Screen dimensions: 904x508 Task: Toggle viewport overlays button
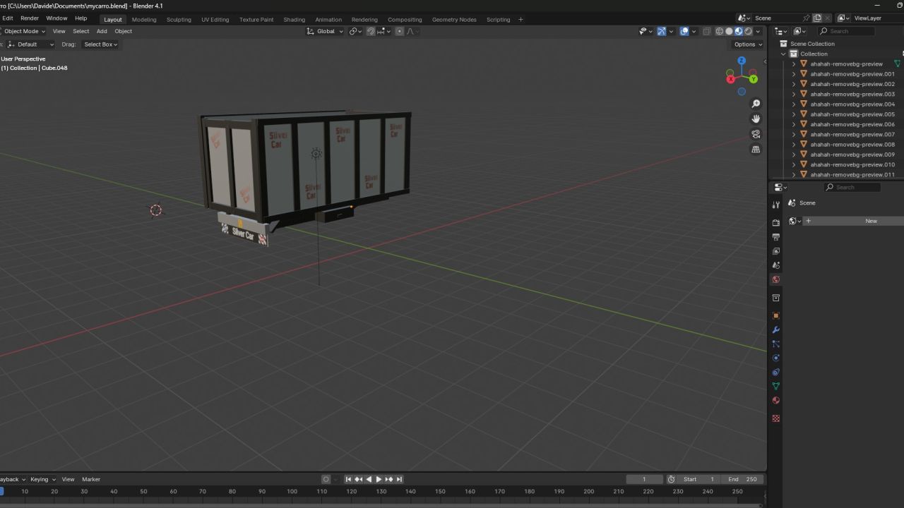[684, 31]
